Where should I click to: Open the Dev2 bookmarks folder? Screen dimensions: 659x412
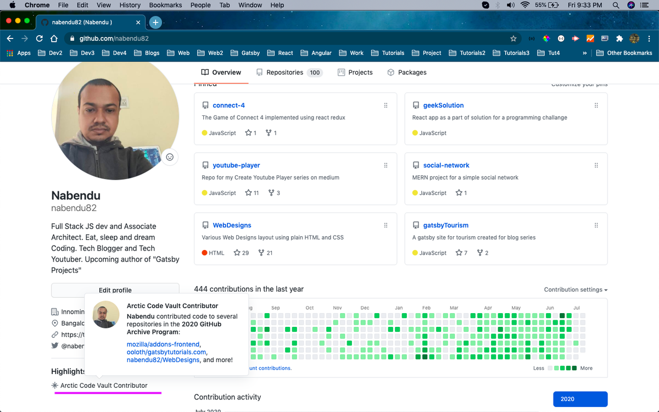(50, 53)
